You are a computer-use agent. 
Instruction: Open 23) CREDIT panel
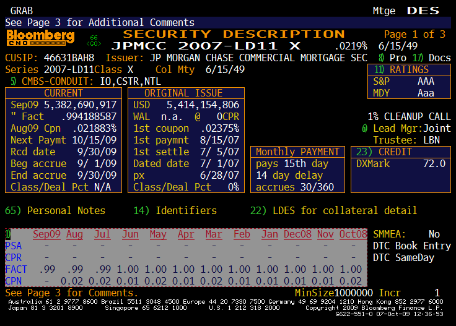[401, 152]
